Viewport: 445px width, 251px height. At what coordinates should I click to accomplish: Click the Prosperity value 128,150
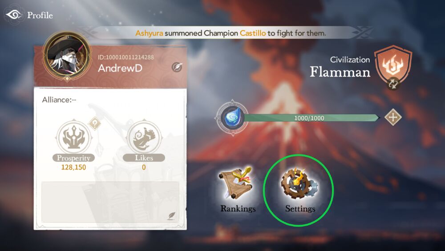point(73,167)
